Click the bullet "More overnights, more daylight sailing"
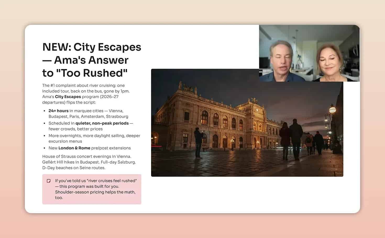 coord(87,136)
